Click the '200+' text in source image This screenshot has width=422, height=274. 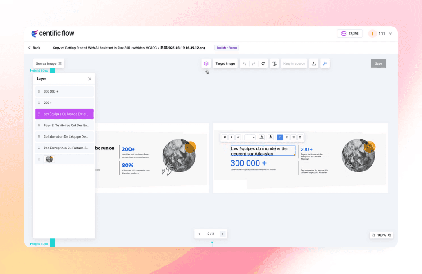[128, 149]
